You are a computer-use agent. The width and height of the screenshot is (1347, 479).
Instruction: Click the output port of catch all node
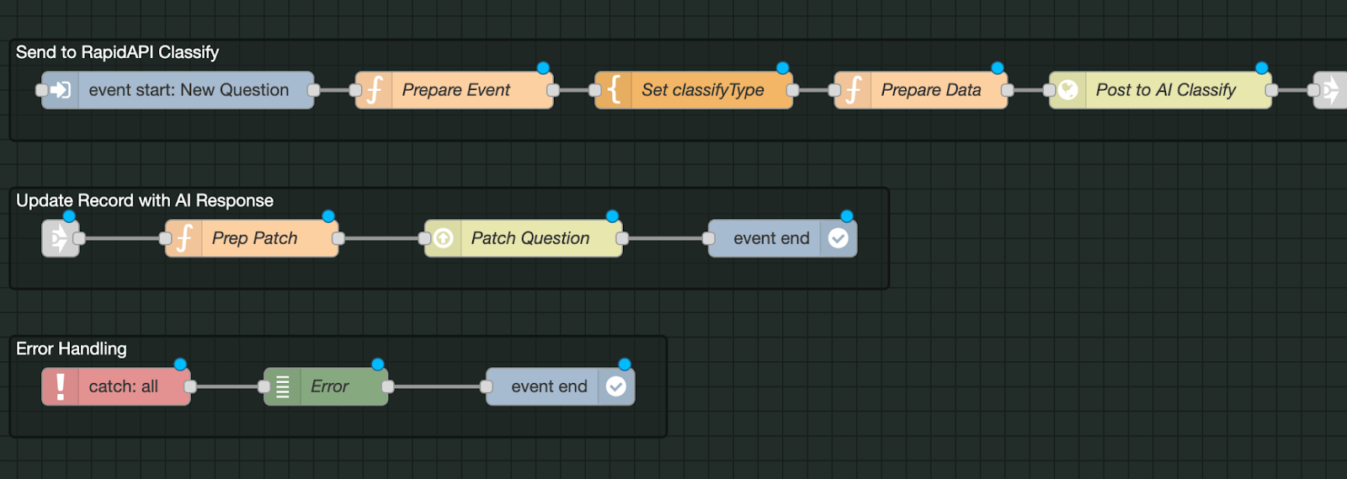click(190, 386)
